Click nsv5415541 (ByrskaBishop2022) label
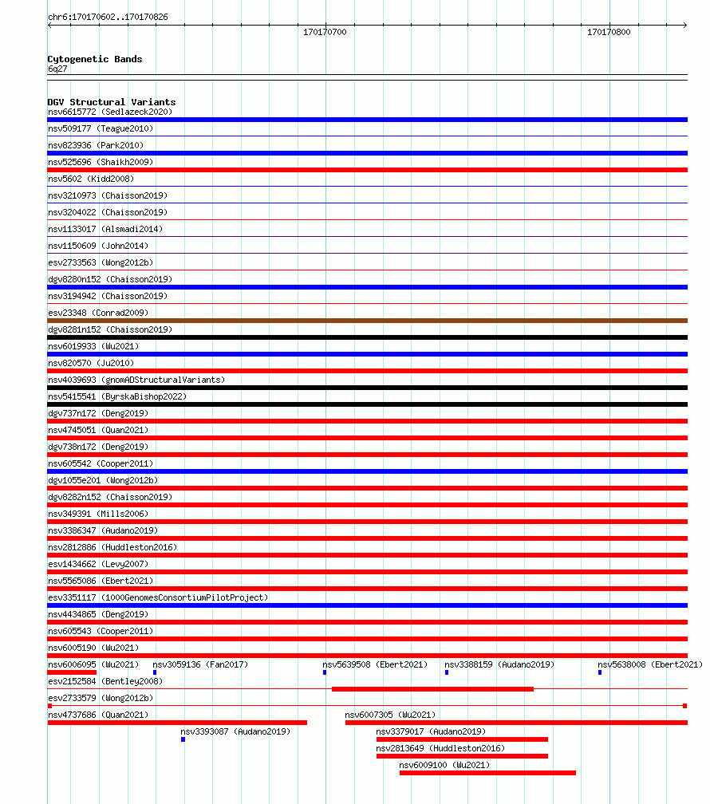 point(117,397)
